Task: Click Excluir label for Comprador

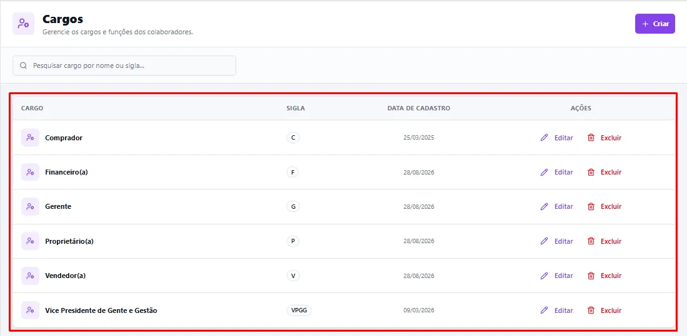Action: [611, 137]
